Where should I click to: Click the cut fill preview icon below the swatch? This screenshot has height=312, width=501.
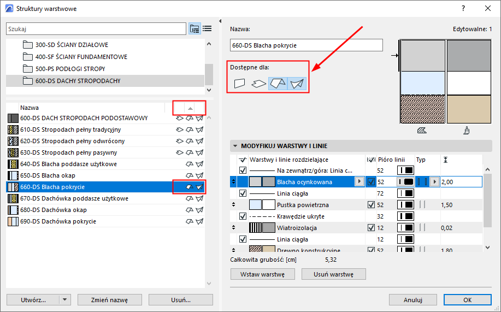[x=422, y=131]
